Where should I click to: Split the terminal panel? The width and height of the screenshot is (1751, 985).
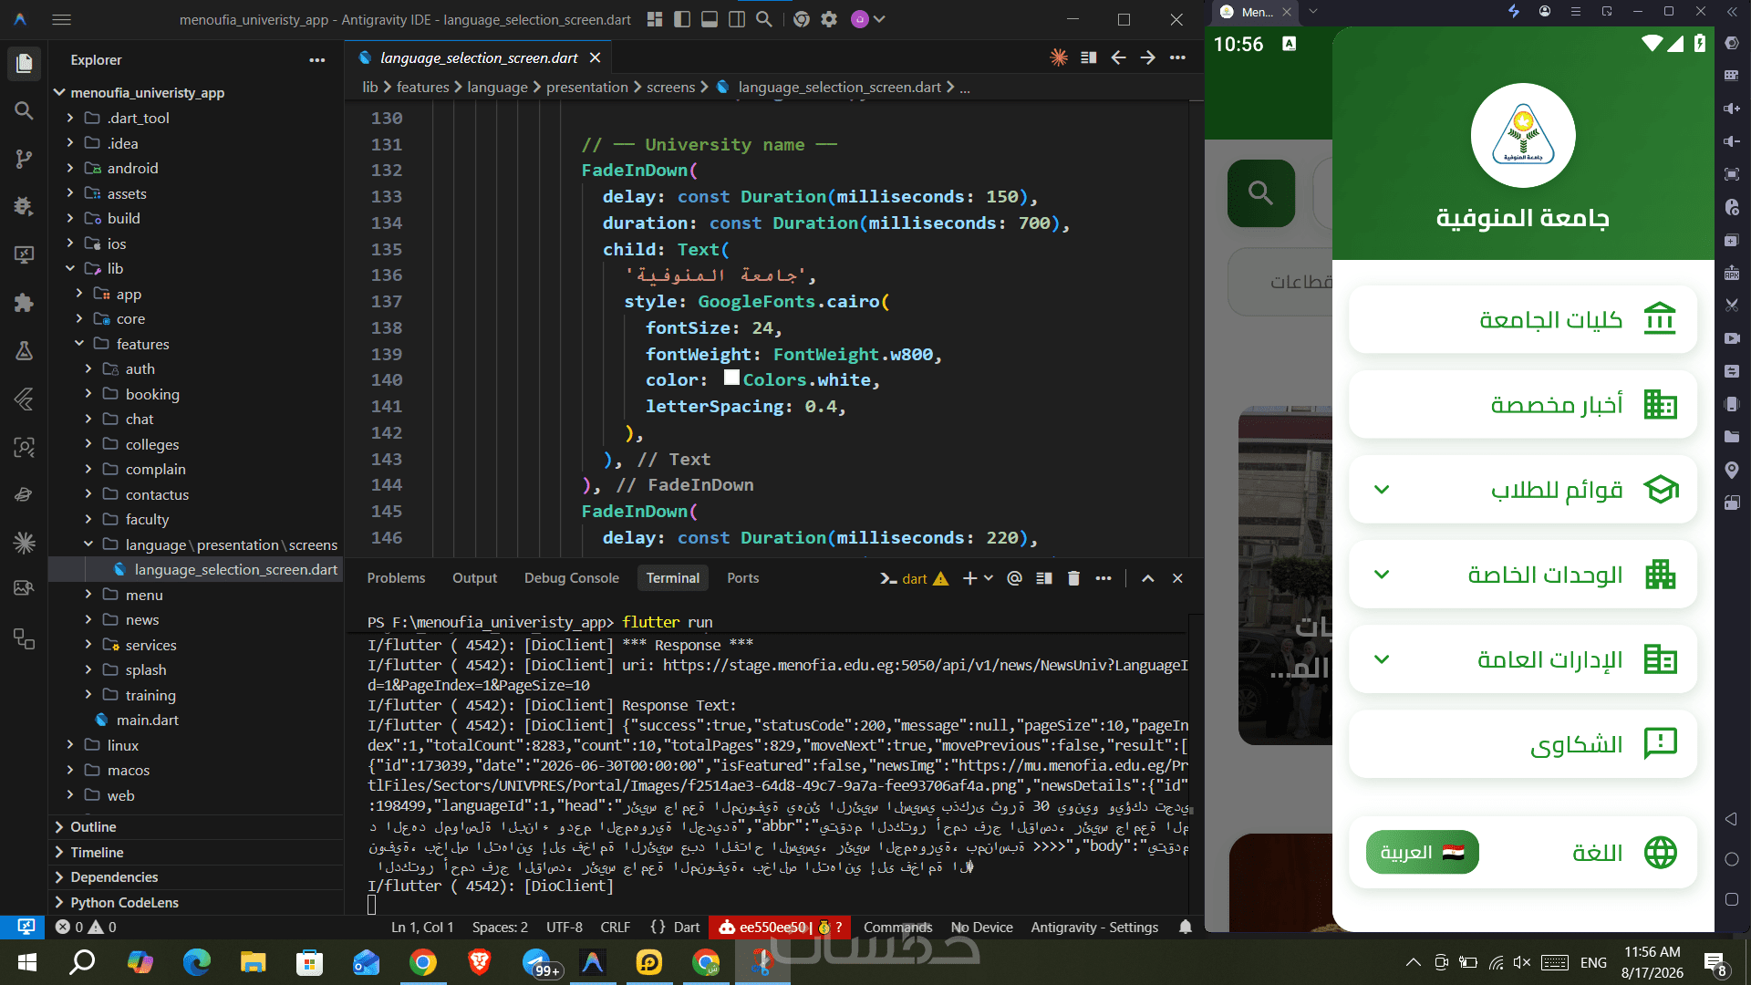click(x=1044, y=578)
